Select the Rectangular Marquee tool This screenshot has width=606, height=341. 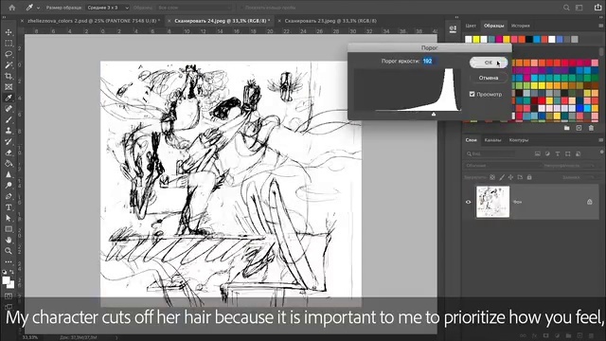point(9,44)
